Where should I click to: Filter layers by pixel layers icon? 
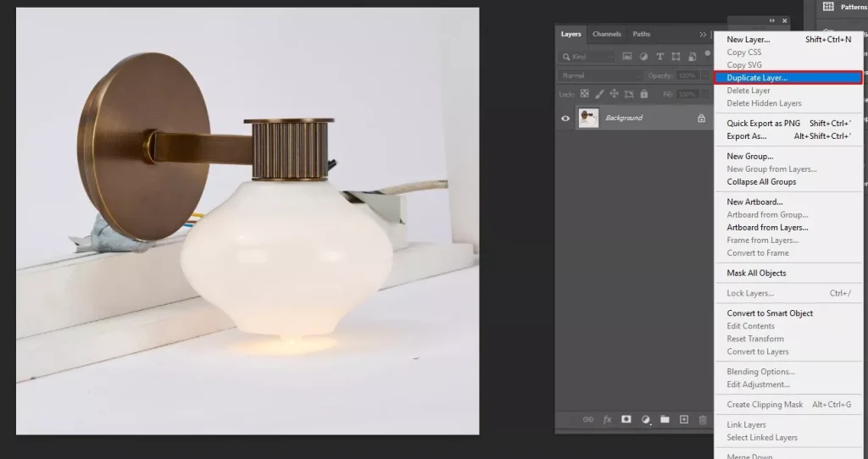tap(626, 57)
